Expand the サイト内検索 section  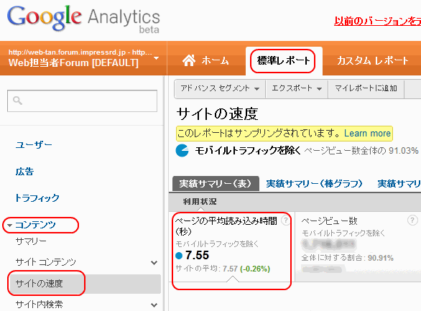[154, 305]
